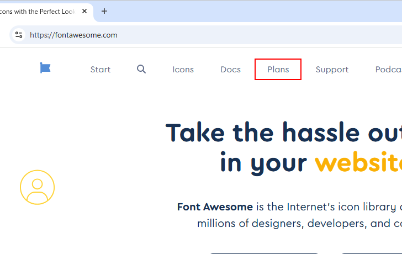The image size is (402, 254).
Task: Click the orange "website" headline word
Action: [358, 162]
